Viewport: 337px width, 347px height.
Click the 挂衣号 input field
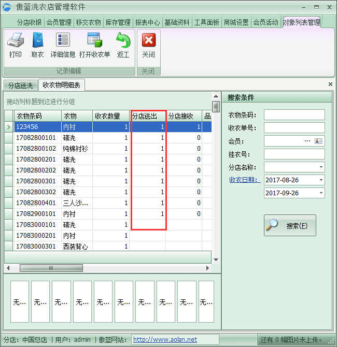pos(294,154)
